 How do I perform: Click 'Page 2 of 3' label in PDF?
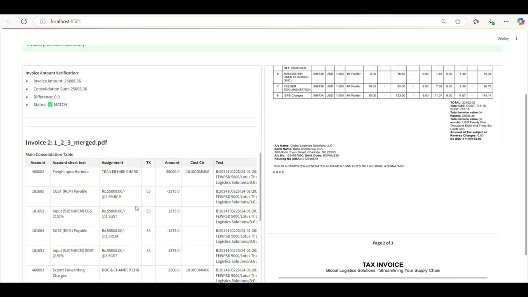point(383,243)
